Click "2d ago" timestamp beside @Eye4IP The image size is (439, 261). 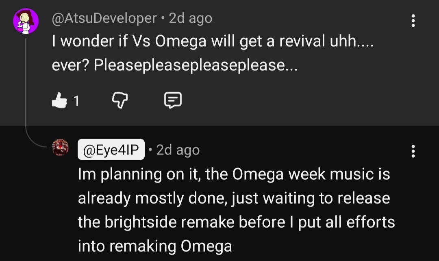click(178, 150)
